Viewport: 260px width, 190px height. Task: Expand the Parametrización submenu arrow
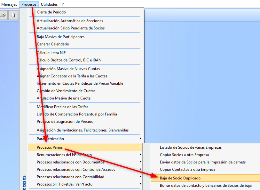tap(140, 139)
